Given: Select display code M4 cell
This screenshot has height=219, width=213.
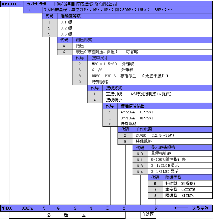Looking at the screenshot, I should (140, 172).
